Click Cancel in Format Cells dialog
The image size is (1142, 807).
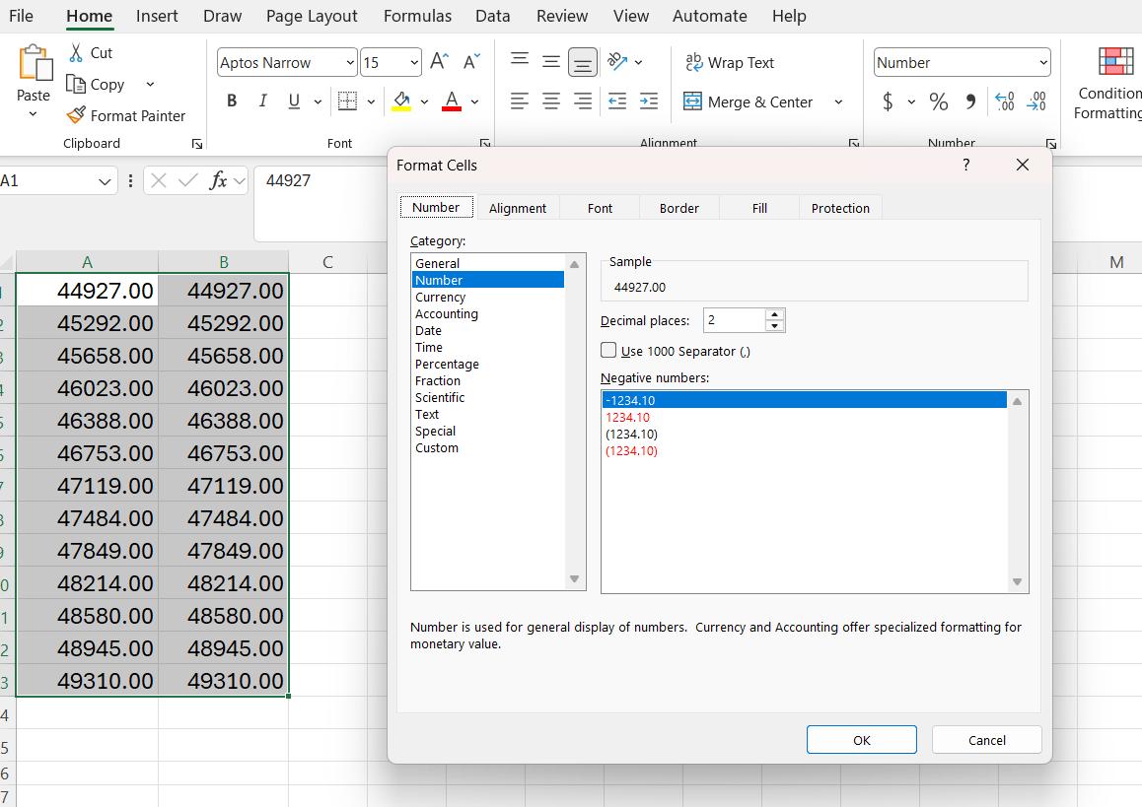click(x=987, y=740)
